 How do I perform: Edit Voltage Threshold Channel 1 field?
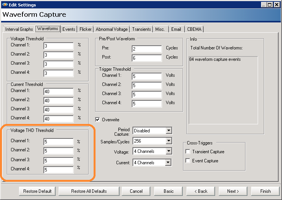coord(59,46)
